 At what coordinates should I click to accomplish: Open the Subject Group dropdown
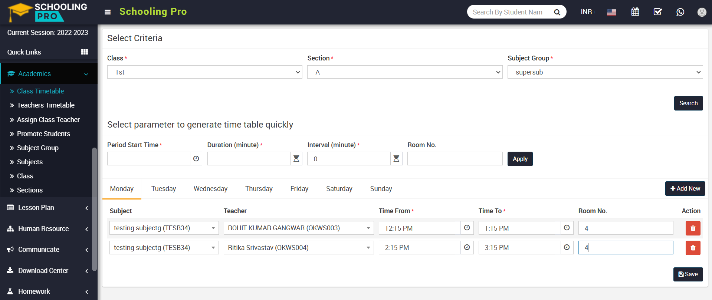pos(605,72)
